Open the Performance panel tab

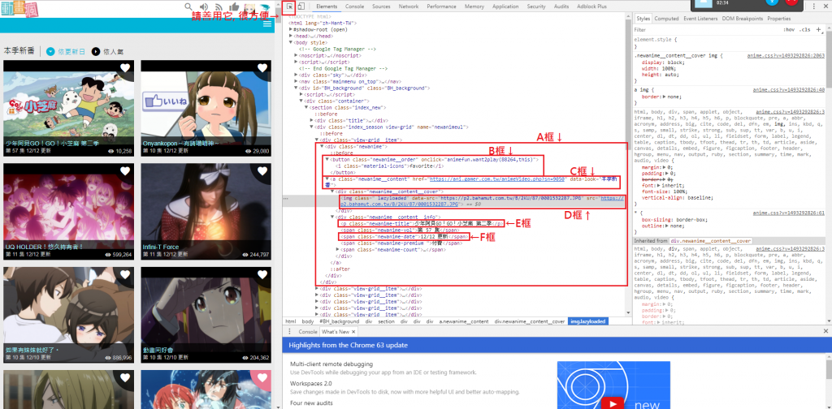tap(441, 6)
